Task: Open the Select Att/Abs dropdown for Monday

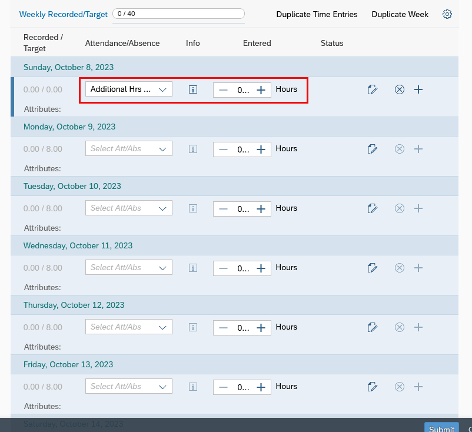Action: pos(128,148)
